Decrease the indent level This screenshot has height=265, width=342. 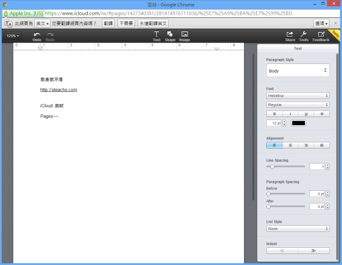pos(282,251)
